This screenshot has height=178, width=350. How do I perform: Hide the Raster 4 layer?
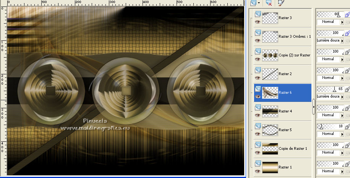(258, 115)
